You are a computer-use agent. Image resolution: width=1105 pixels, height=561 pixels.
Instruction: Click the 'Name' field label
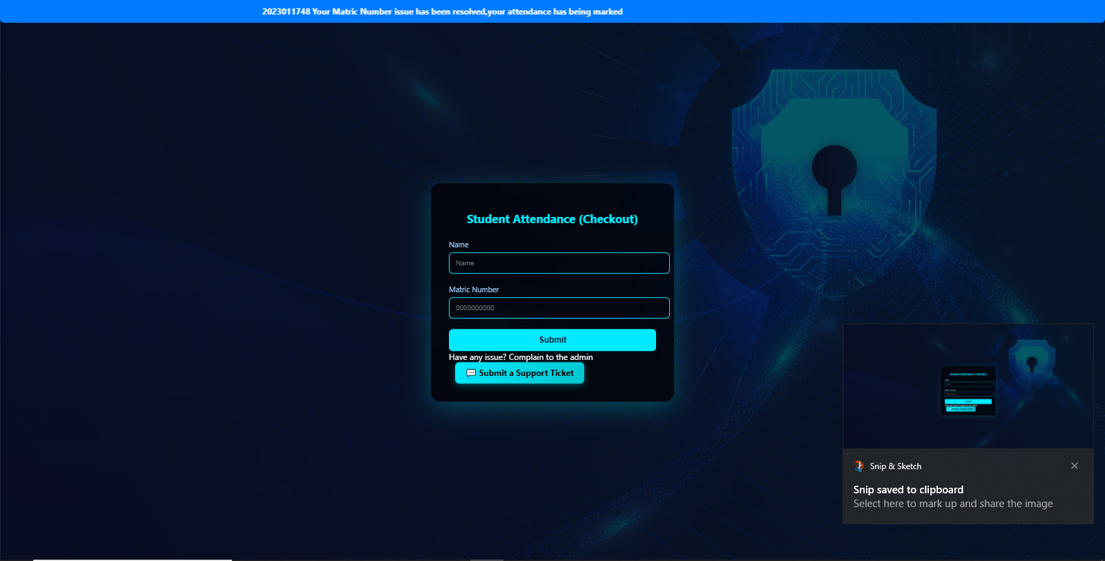459,245
